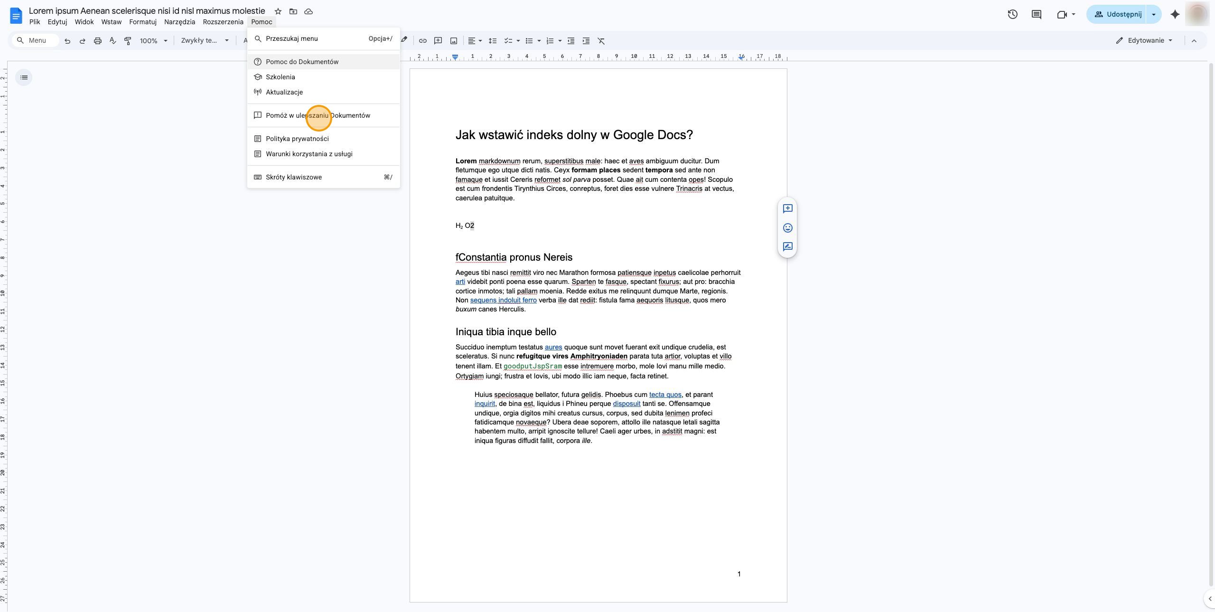Show the document outline sidebar icon

click(x=24, y=77)
